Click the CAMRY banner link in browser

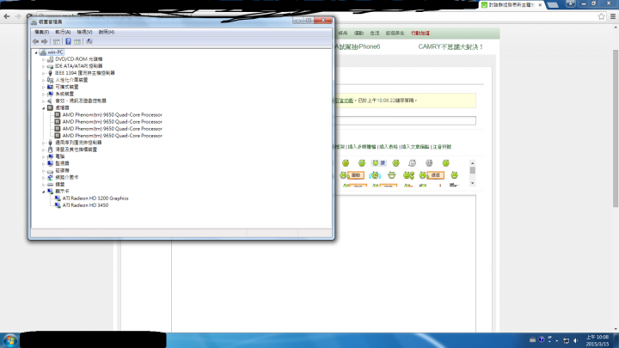pos(450,47)
